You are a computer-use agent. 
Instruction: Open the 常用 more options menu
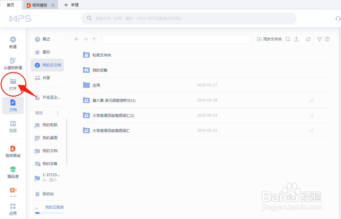[57, 113]
